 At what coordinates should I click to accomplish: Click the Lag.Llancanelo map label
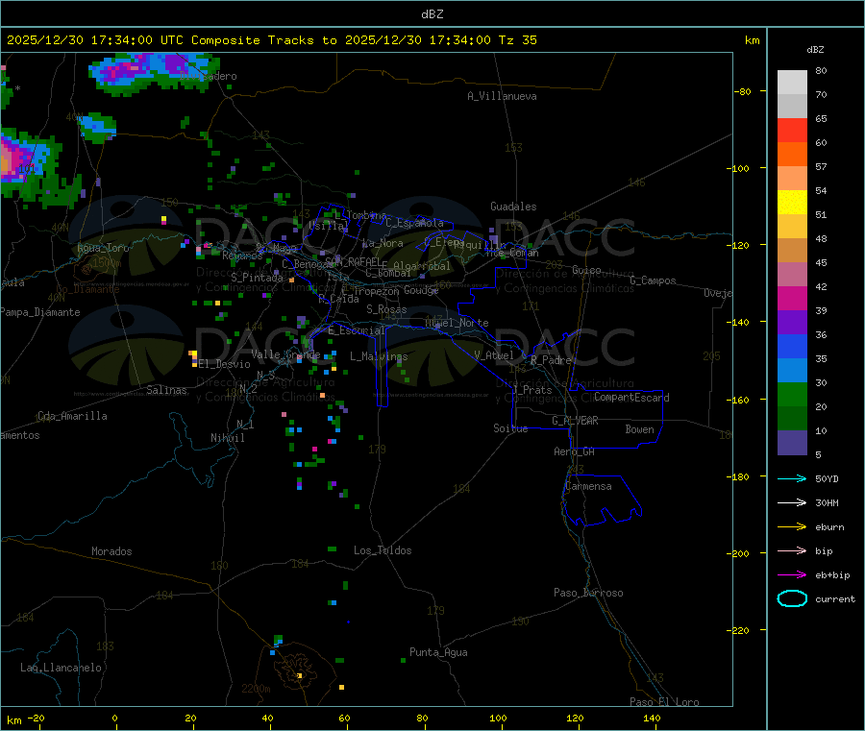(x=62, y=668)
